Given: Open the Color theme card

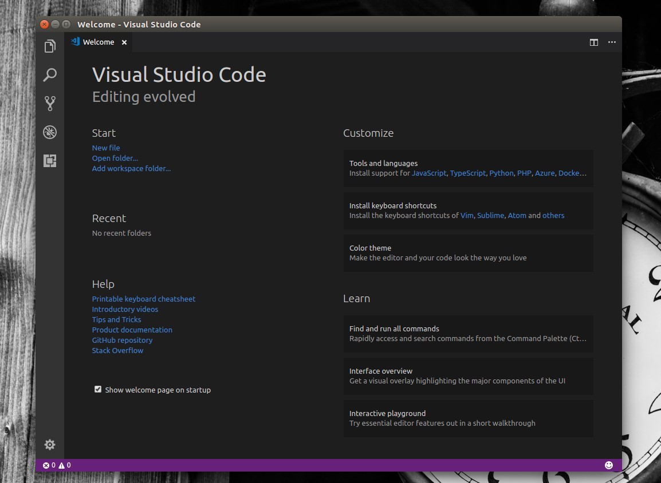Looking at the screenshot, I should (x=468, y=253).
